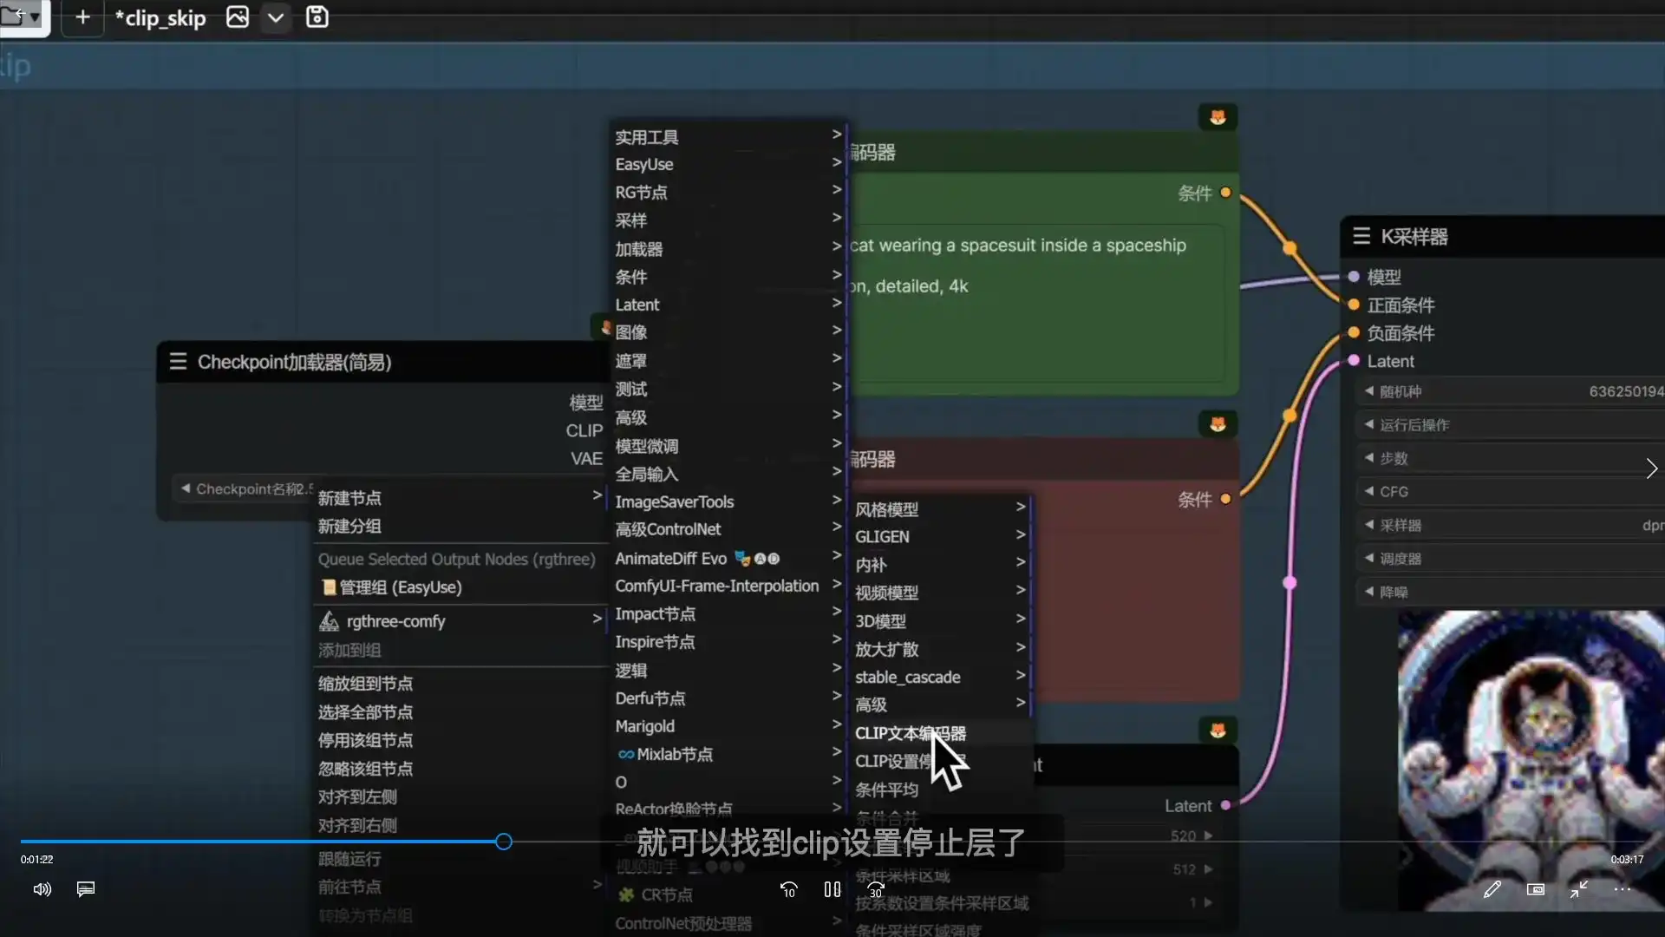Save the workflow via the floppy disk icon
The image size is (1665, 937).
(317, 16)
